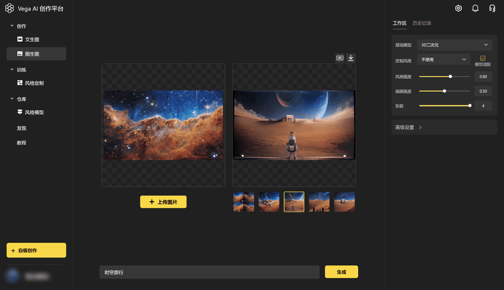Viewport: 504px width, 290px height.
Task: Click the 图生图 sidebar icon
Action: [20, 53]
